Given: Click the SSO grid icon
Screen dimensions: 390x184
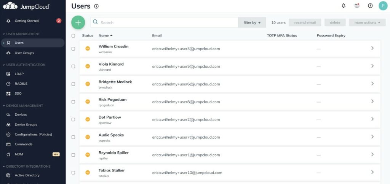Looking at the screenshot, I should click(8, 94).
